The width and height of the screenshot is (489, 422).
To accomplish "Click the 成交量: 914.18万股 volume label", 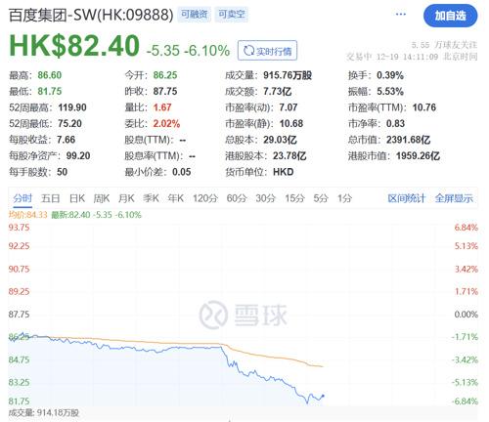I will tap(44, 413).
